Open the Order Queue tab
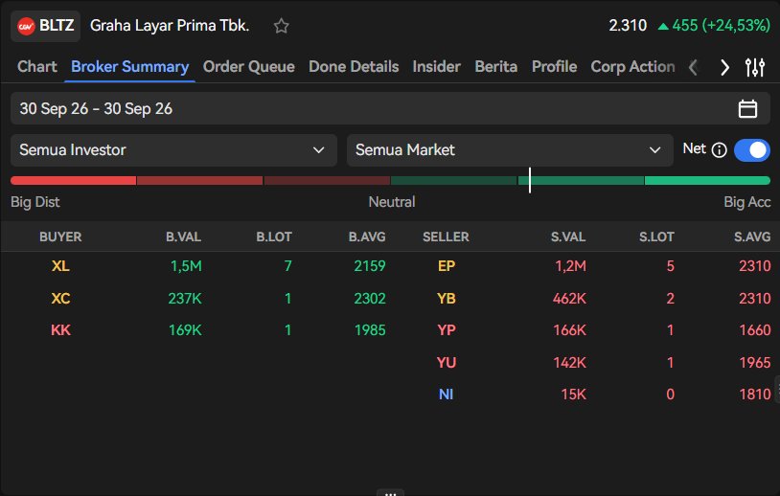Screen dimensions: 780x496 click(249, 67)
